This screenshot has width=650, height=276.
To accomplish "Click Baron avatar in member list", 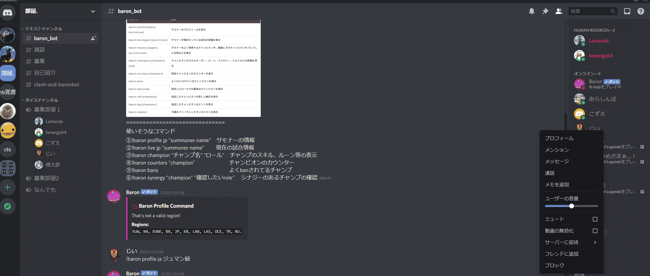I will coord(579,84).
